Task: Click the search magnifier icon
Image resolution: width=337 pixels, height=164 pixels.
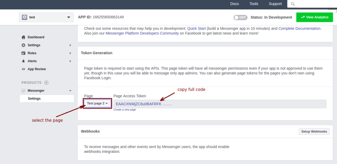Action: pos(293,4)
